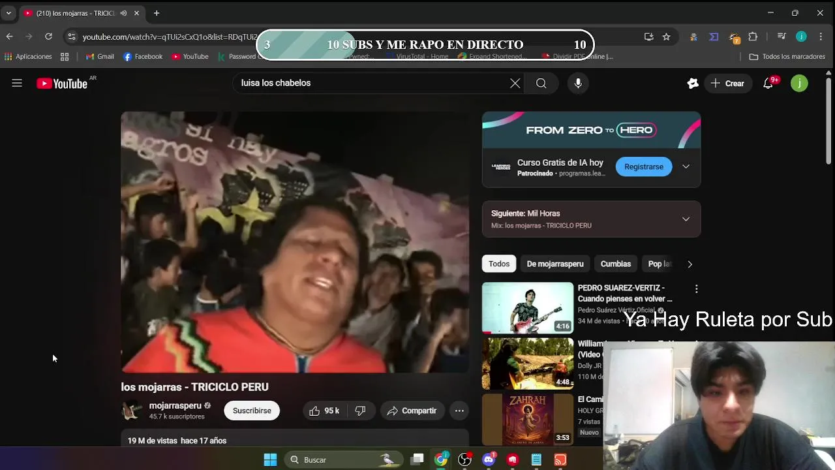The height and width of the screenshot is (470, 835).
Task: Select the partially shown Pop filter chip
Action: click(659, 264)
